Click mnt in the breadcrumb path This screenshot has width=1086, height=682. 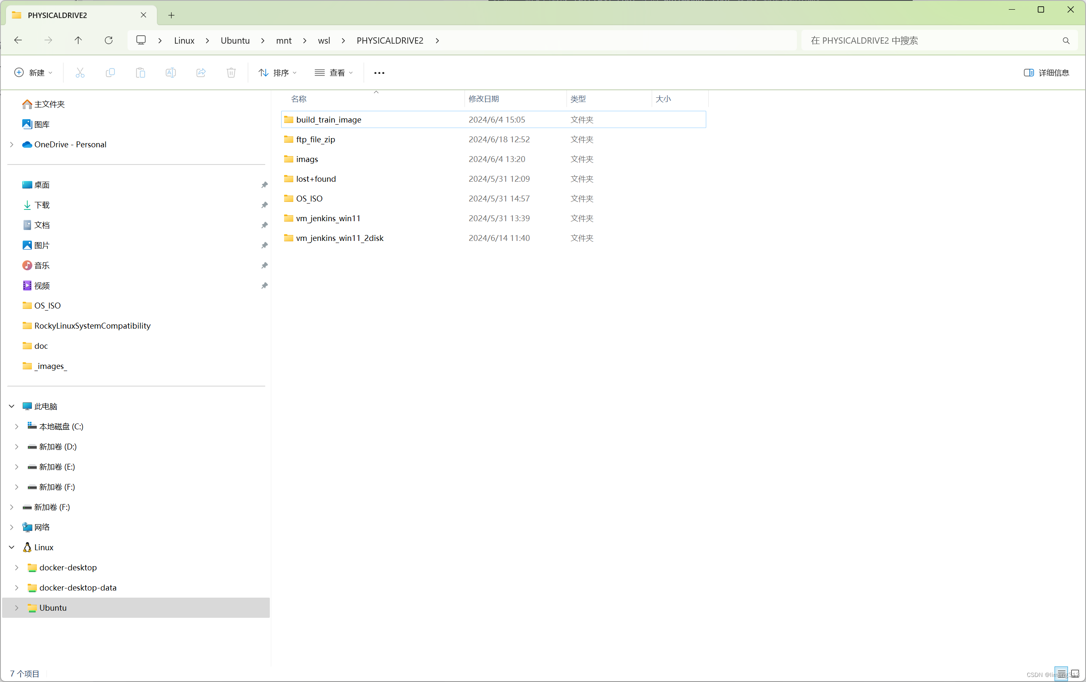tap(284, 41)
